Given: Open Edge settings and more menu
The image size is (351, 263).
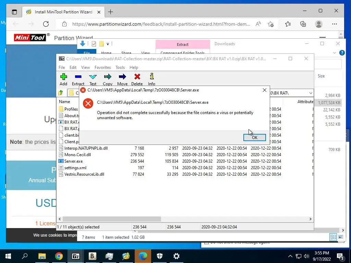Looking at the screenshot, I should point(335,24).
